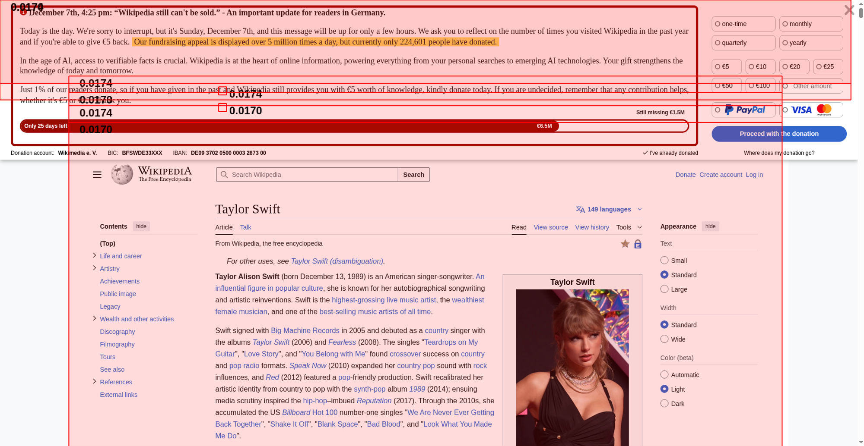Click Proceed with the donation button
The width and height of the screenshot is (864, 446).
click(778, 134)
